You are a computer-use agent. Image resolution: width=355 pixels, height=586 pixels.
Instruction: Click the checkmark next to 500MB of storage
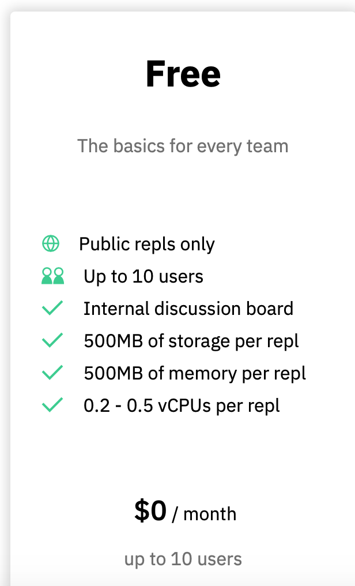(52, 340)
